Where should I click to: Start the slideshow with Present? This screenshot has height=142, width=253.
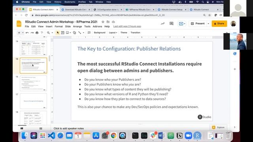coord(198,24)
